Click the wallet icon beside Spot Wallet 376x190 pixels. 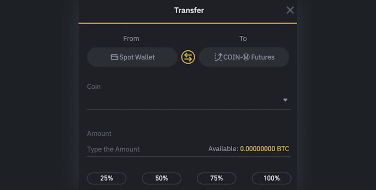pyautogui.click(x=114, y=57)
